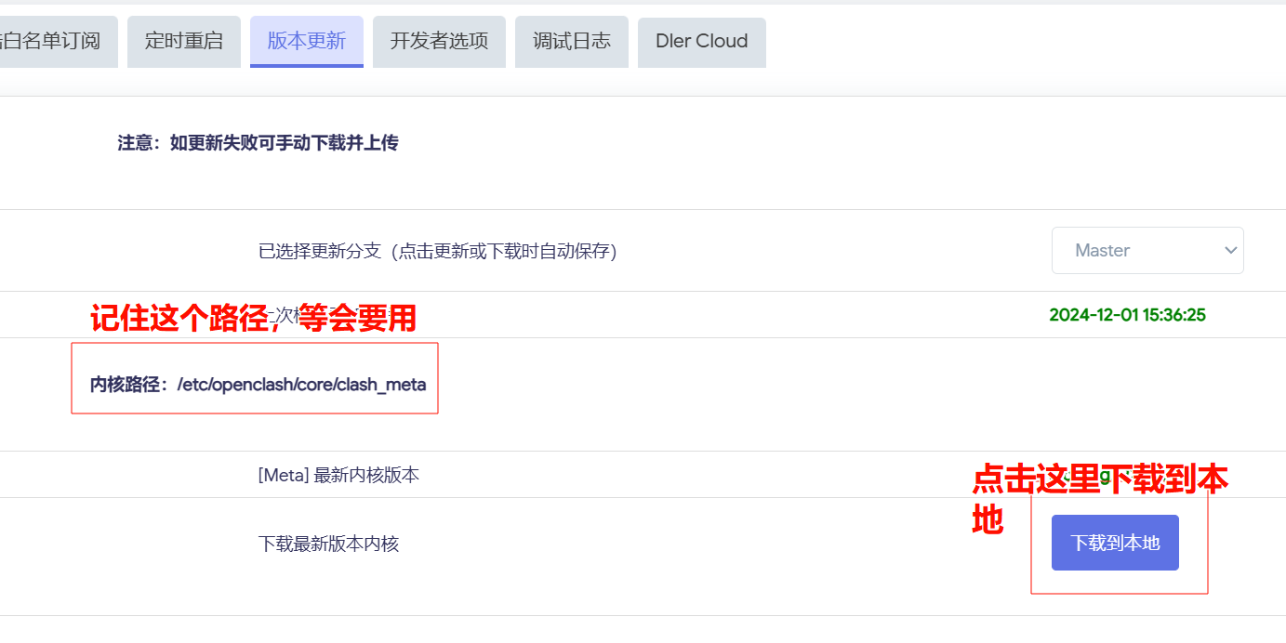Image resolution: width=1286 pixels, height=643 pixels.
Task: Switch to the 定时重启 tab
Action: (184, 42)
